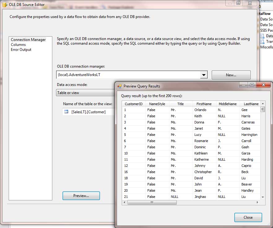The height and width of the screenshot is (228, 273).
Task: Click the horizontal scrollbar thumb in results
Action: pos(152,203)
